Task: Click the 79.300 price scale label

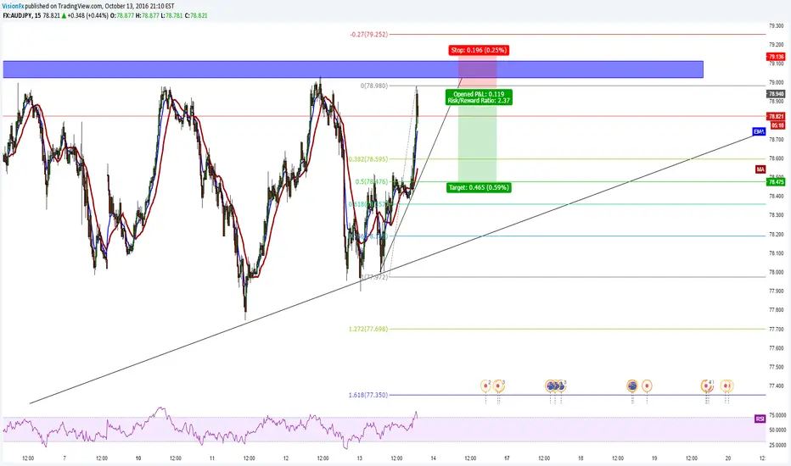Action: [x=776, y=25]
